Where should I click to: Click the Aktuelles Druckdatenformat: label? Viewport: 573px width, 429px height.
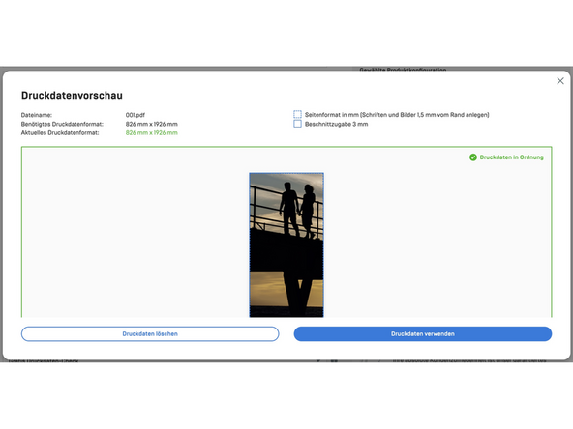click(60, 132)
